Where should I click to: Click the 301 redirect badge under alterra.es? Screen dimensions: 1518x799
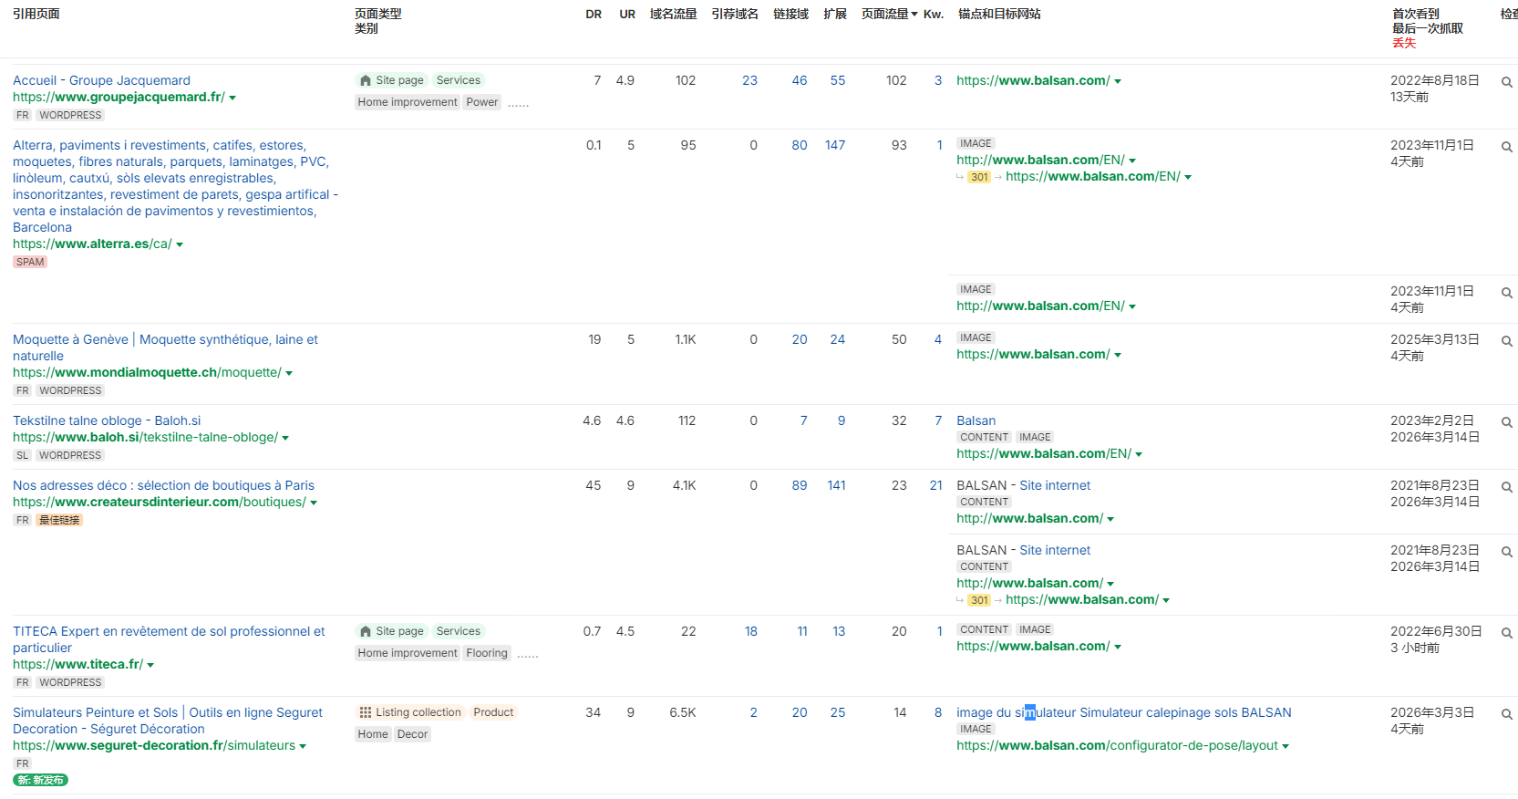point(979,177)
